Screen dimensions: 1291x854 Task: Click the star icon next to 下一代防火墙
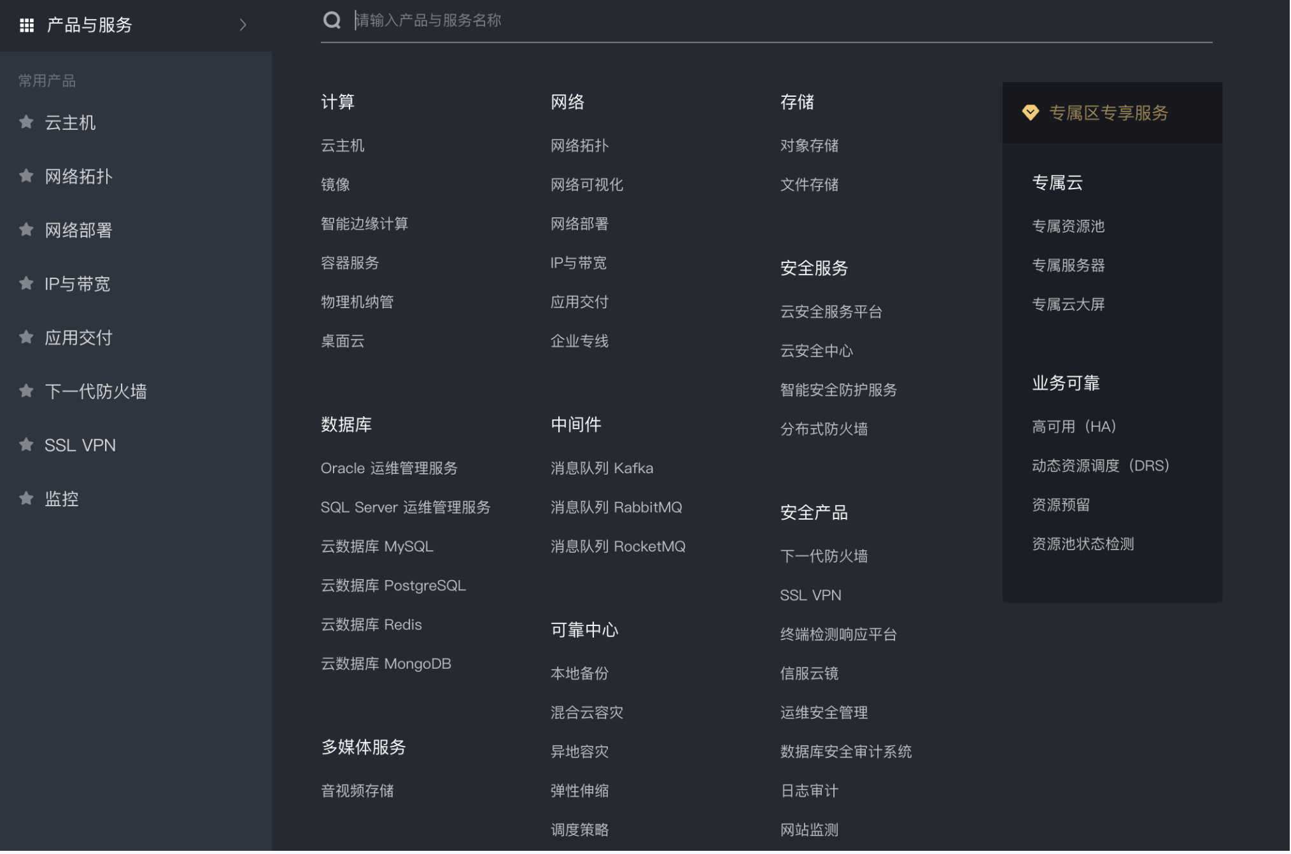pos(26,390)
